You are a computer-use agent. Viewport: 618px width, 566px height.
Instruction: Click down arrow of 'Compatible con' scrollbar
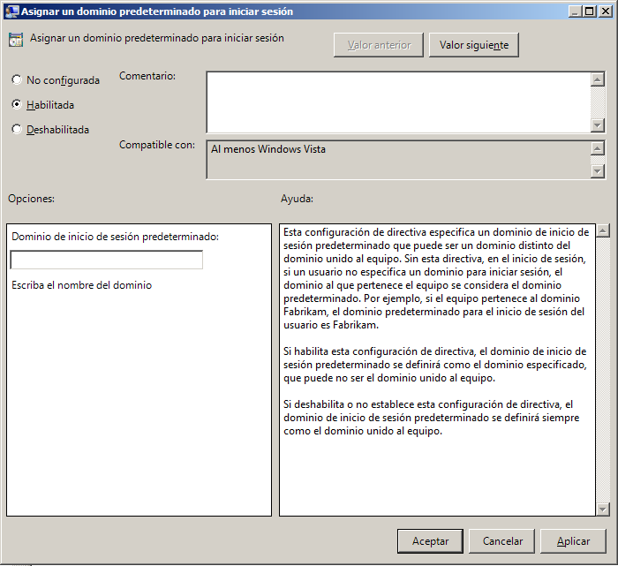pos(598,171)
